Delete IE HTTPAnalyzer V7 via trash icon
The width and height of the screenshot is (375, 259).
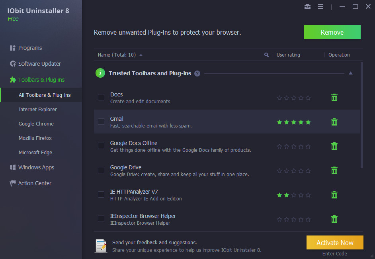[x=334, y=194]
